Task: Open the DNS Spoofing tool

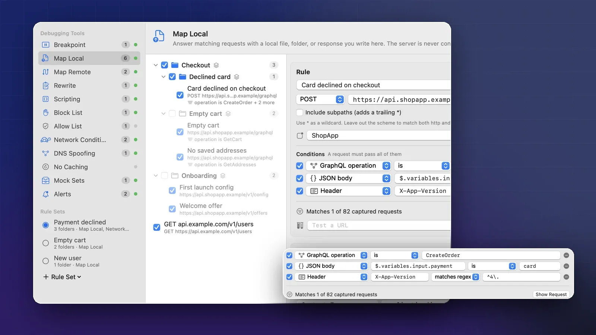Action: click(89, 153)
